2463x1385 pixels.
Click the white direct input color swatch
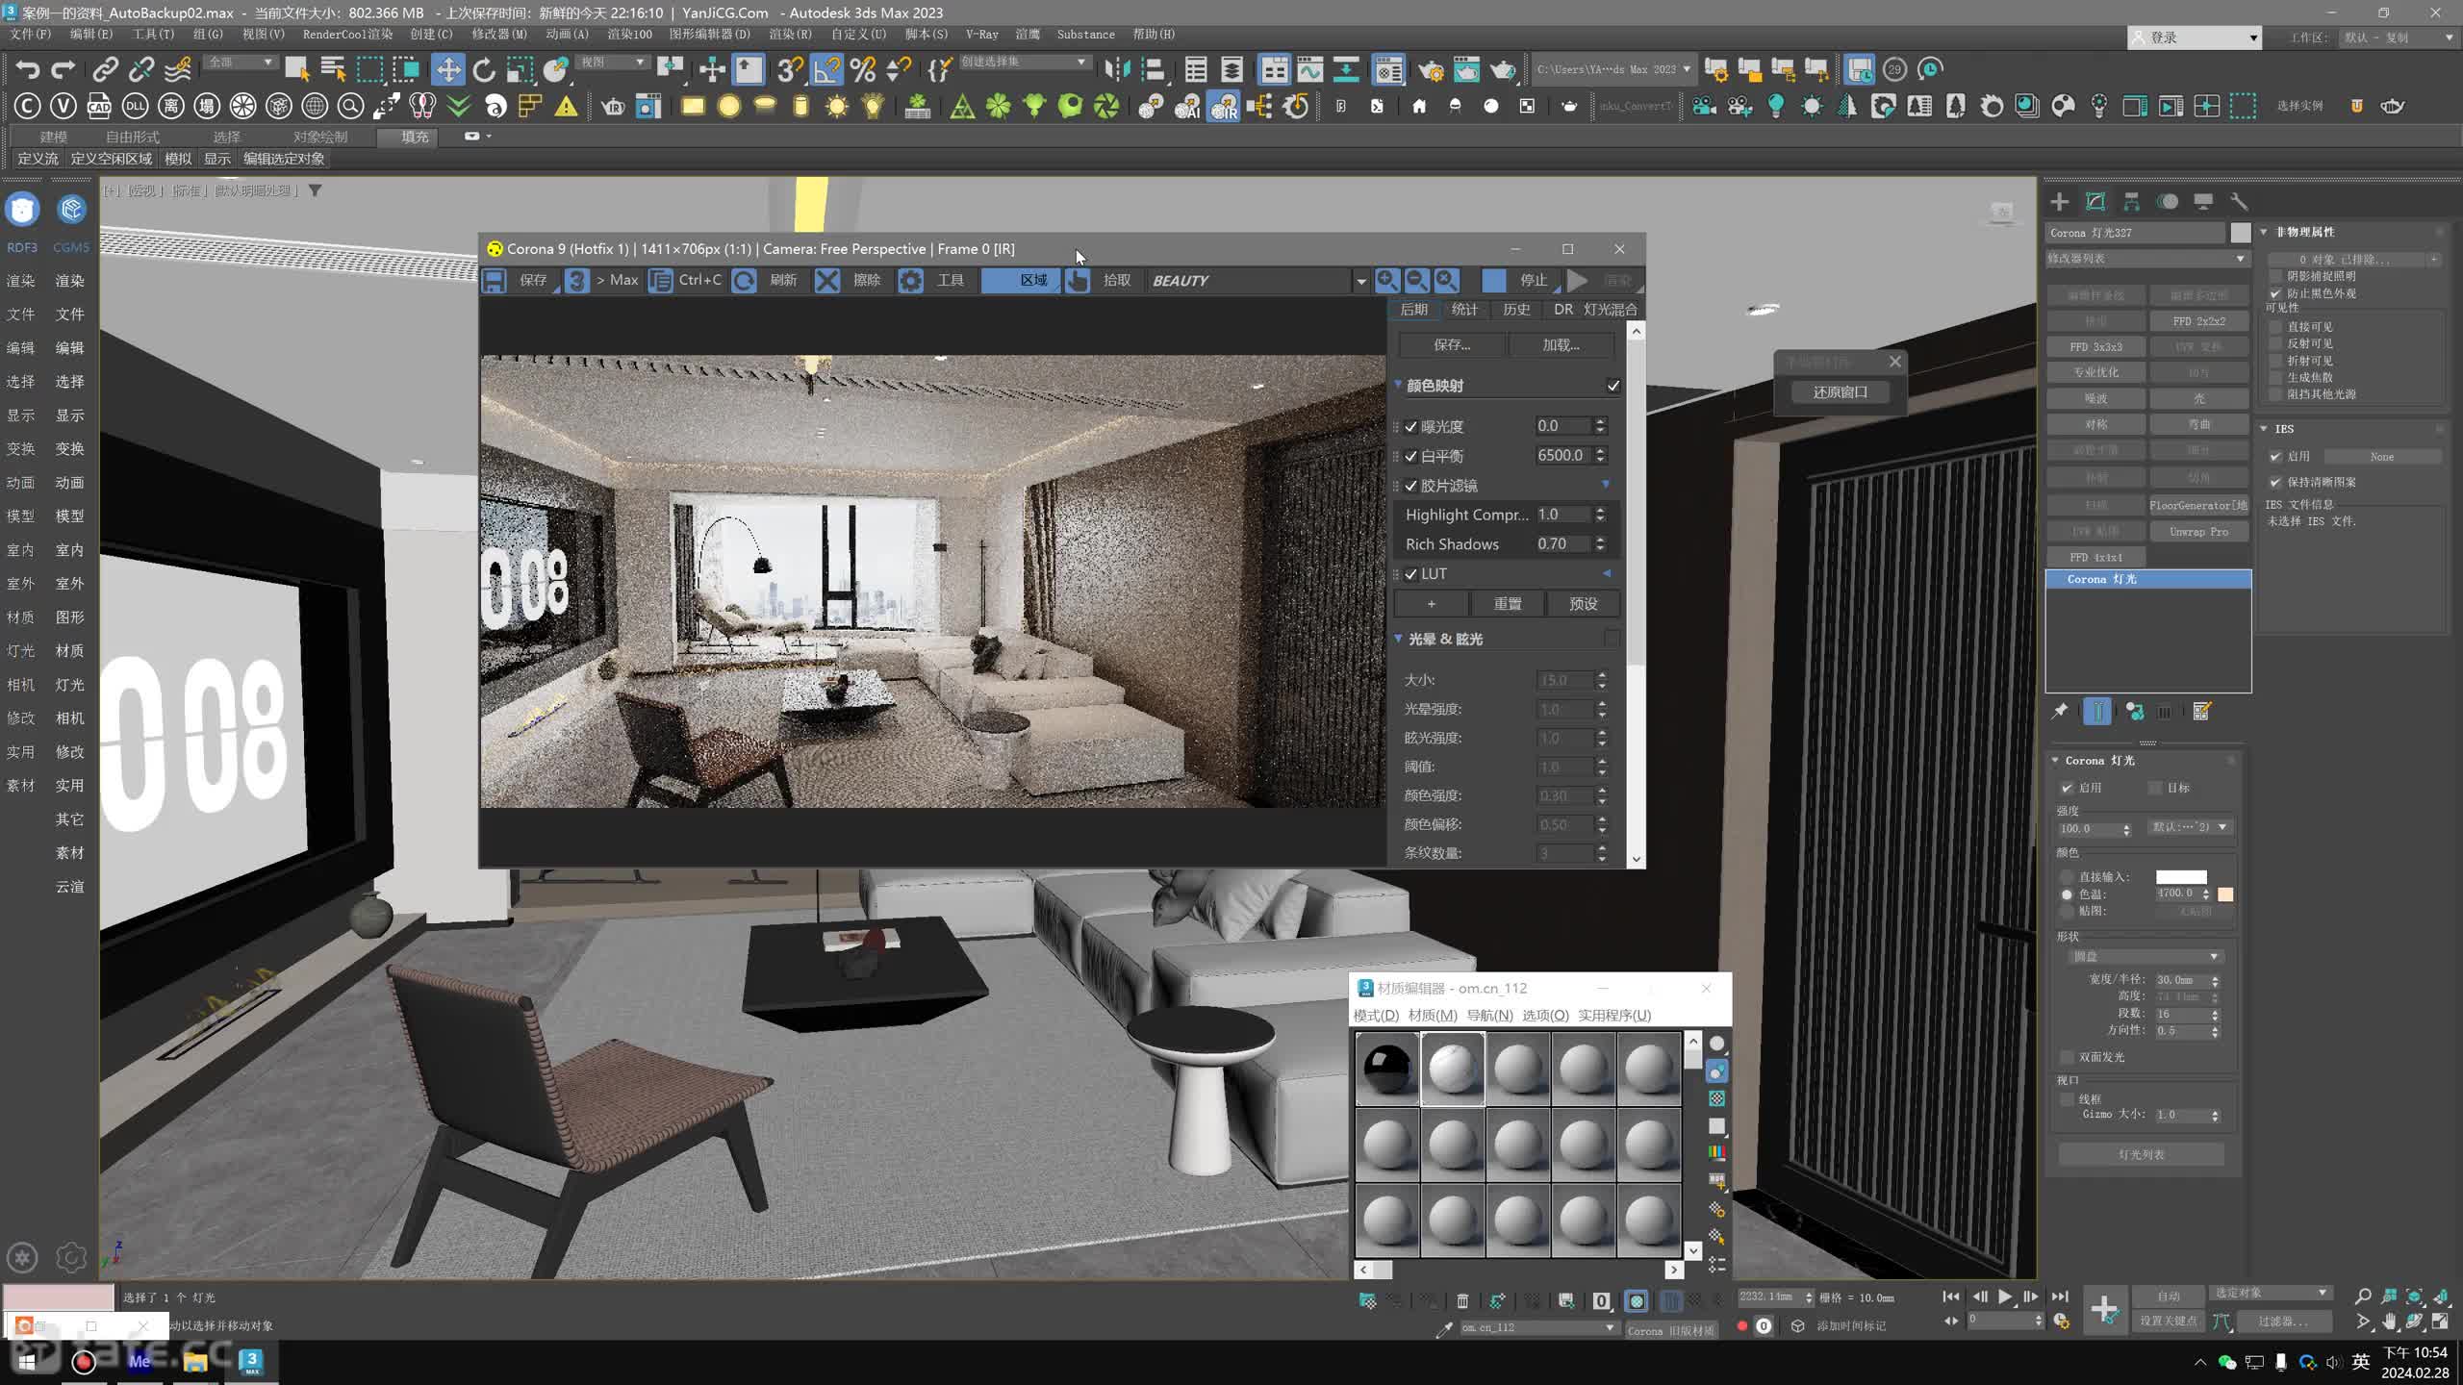[x=2181, y=876]
